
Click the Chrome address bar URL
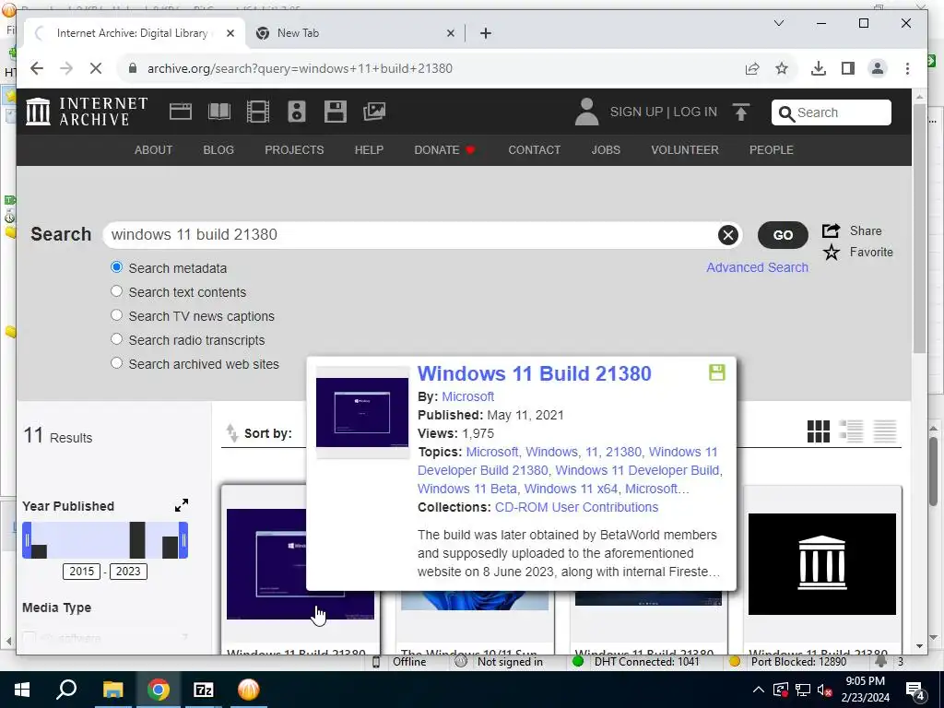tap(300, 68)
